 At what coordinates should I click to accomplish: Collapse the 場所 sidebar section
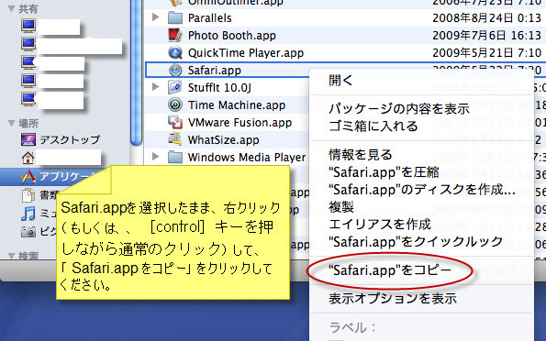[11, 123]
